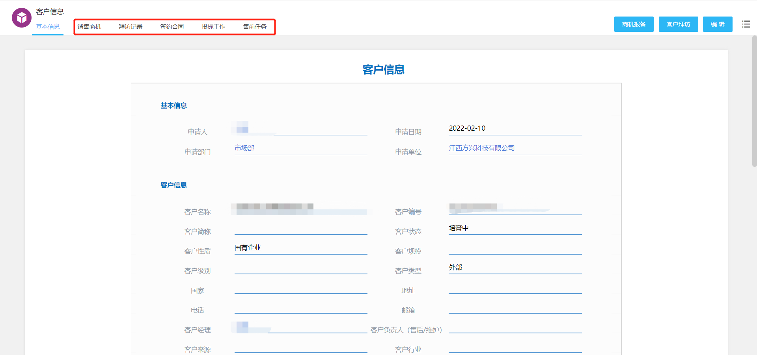Click the 客户来源 input field
This screenshot has height=355, width=757.
click(301, 346)
